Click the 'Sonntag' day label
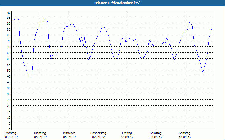The width and height of the screenshot is (225, 140). tap(184, 133)
